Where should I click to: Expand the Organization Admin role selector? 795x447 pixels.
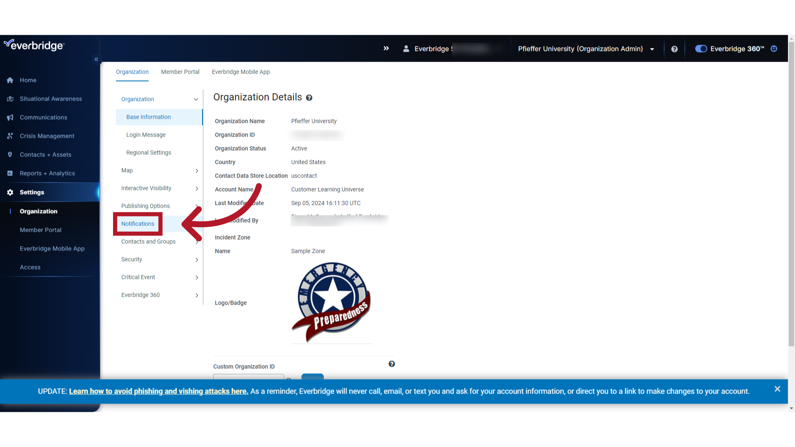click(652, 49)
